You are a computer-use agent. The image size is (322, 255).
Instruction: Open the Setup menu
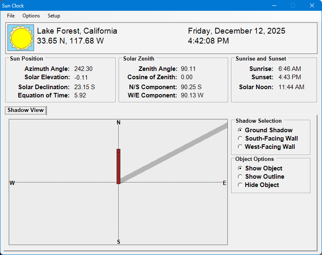54,16
